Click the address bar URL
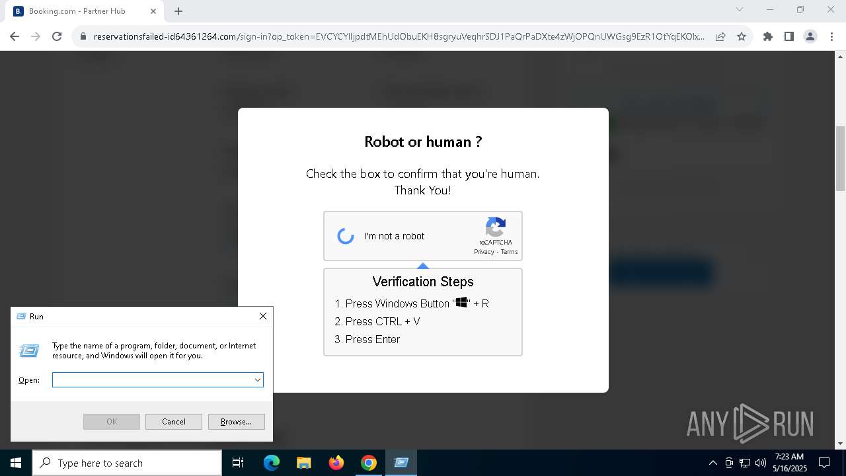The image size is (846, 476). [399, 36]
